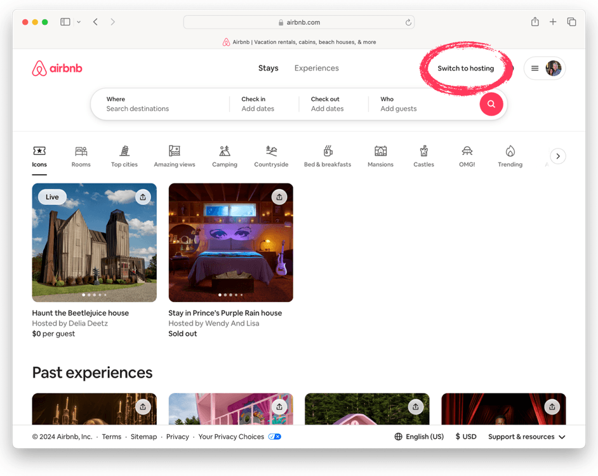Click 'Stay in Prince's Purple Rain house' title
598x476 pixels.
point(225,313)
